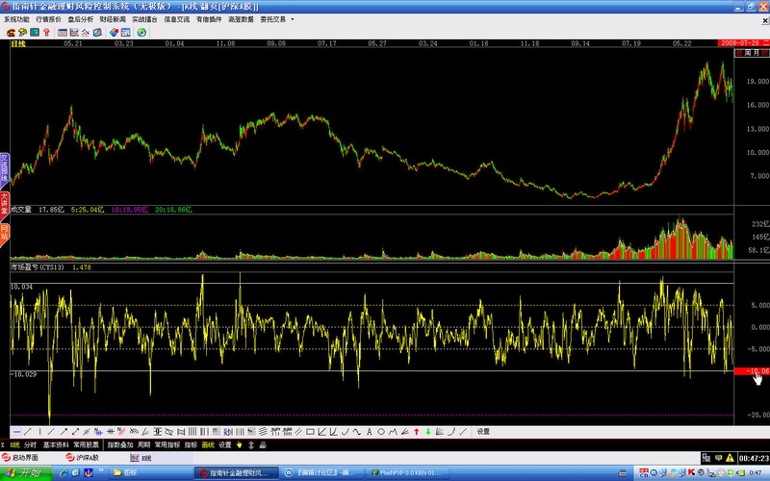The image size is (770, 481).
Task: Click 设置 button on drawing toolbar
Action: pos(483,432)
